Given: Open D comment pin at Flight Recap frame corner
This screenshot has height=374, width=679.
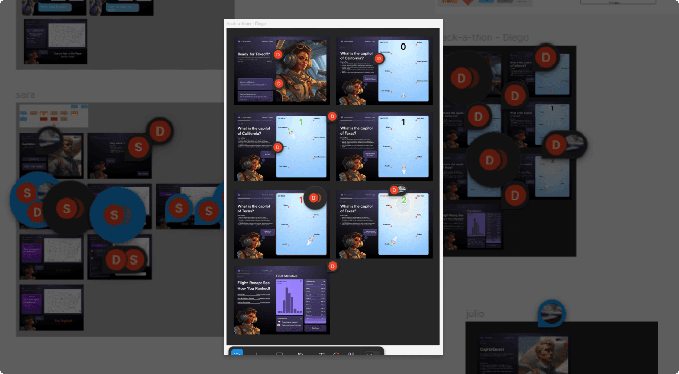Looking at the screenshot, I should click(x=333, y=266).
